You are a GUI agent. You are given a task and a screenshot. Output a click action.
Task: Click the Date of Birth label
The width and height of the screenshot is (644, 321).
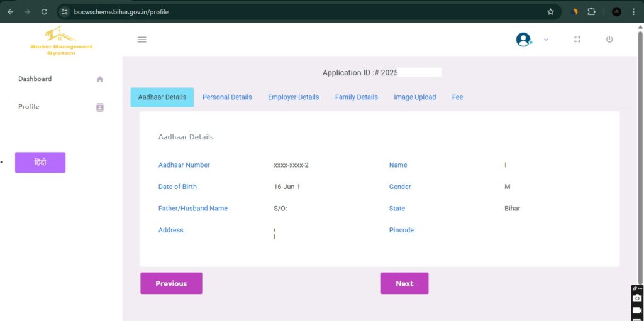[177, 187]
